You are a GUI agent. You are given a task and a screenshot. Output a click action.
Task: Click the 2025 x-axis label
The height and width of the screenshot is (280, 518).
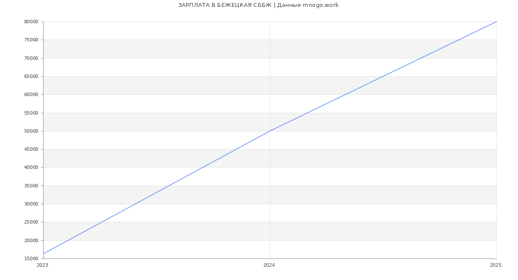[496, 265]
